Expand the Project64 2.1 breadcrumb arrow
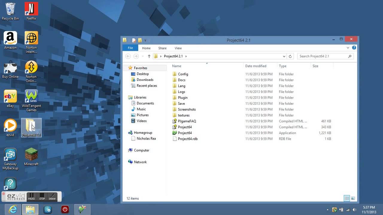 pos(186,56)
